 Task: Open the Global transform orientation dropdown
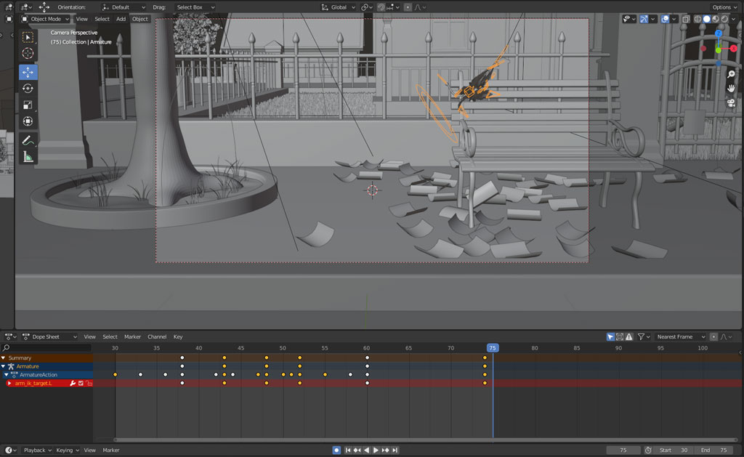(339, 7)
